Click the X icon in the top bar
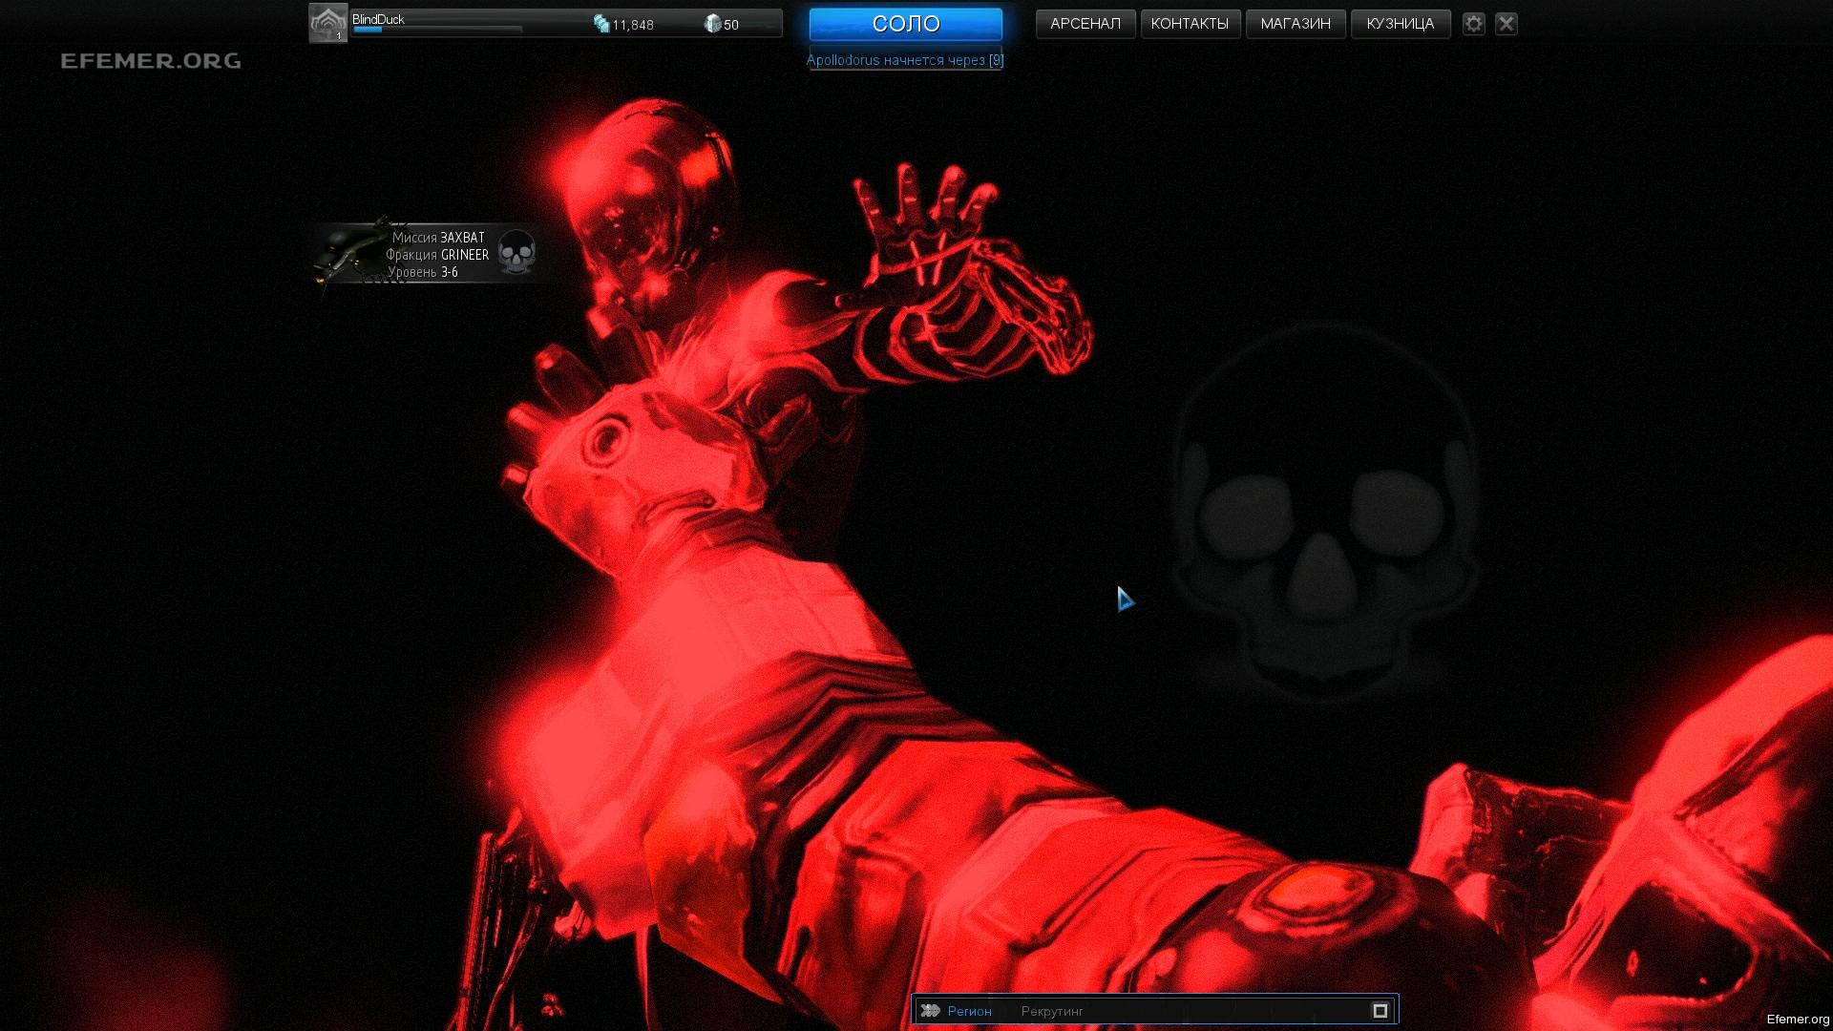1833x1031 pixels. coord(1506,24)
